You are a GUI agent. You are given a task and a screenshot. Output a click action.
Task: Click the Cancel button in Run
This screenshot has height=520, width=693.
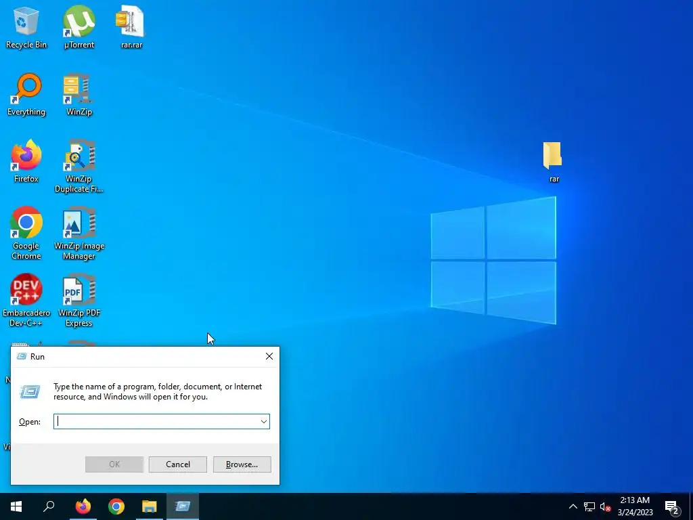[x=178, y=464]
